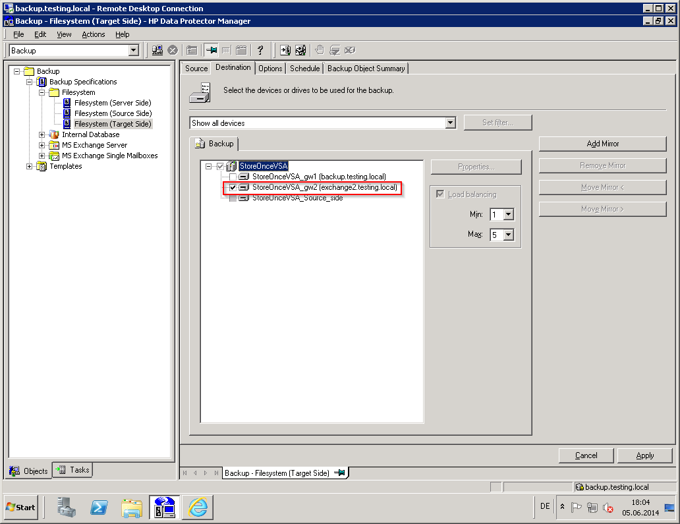Toggle the Load balancing checkbox
Viewport: 680px width, 524px height.
click(x=440, y=194)
